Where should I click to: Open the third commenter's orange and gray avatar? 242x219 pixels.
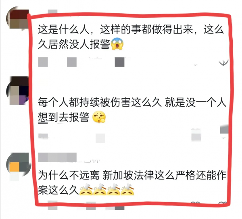tap(18, 165)
